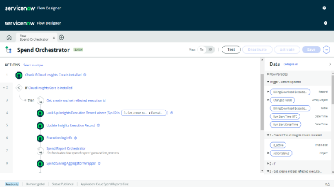
Task: Open Update Insights Execution Record step
Action: point(71,126)
